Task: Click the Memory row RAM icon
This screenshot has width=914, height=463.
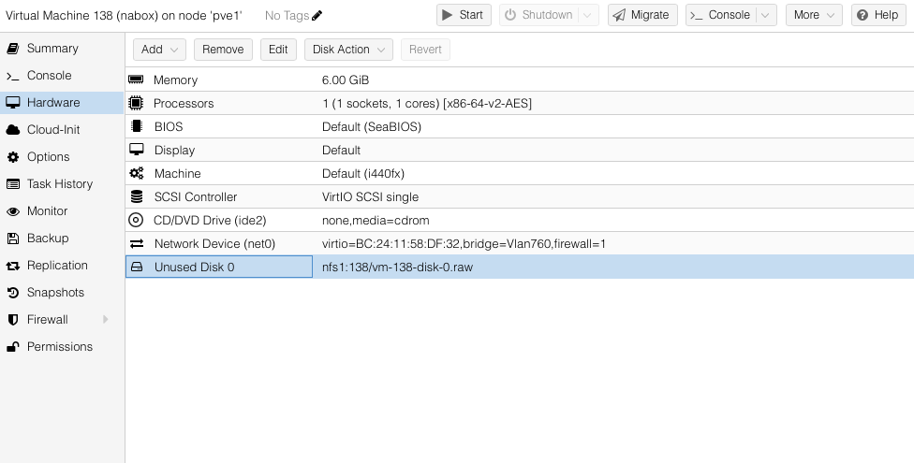Action: [136, 80]
